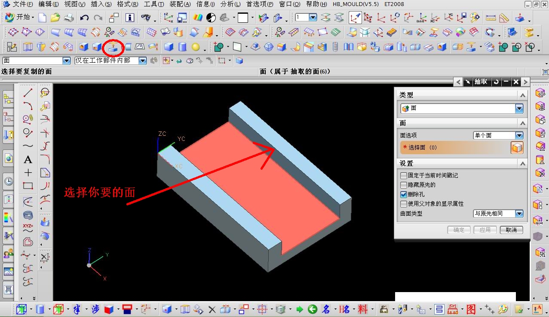Open the 曲面类型 与原先相同 dropdown
549x317 pixels.
coord(519,213)
